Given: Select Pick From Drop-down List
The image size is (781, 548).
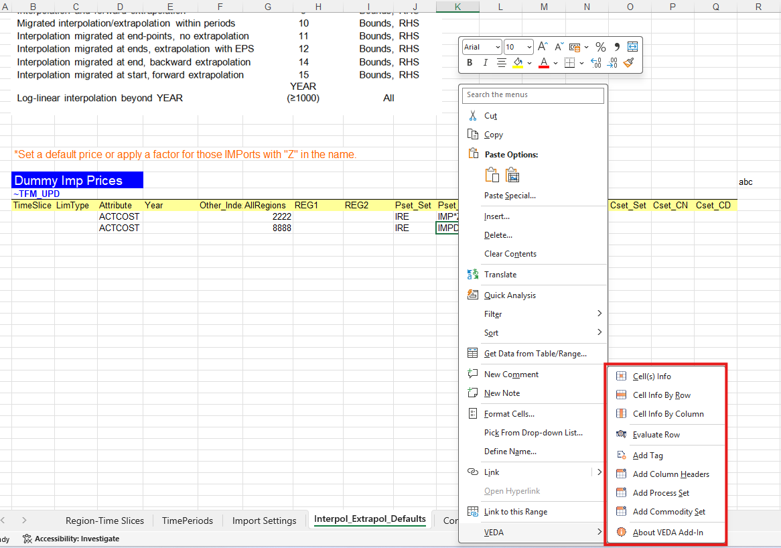Looking at the screenshot, I should pos(533,432).
